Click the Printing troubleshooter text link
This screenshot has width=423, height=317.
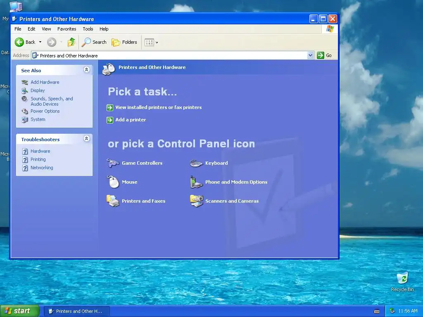38,159
